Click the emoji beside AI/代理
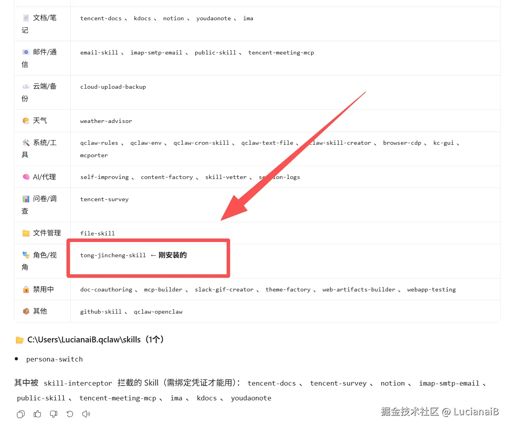Viewport: 510px width, 428px height. point(26,177)
